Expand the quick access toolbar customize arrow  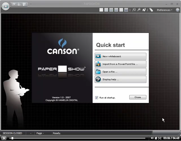click(x=31, y=4)
